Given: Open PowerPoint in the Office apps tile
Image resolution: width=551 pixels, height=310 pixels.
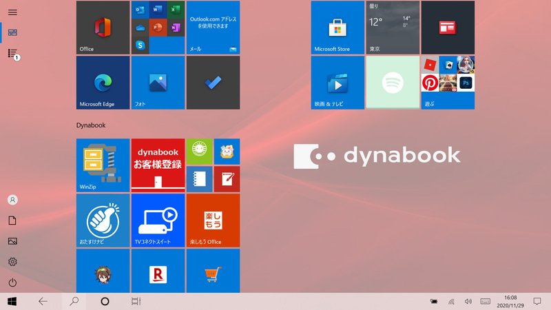Looking at the screenshot, I should pyautogui.click(x=158, y=28).
